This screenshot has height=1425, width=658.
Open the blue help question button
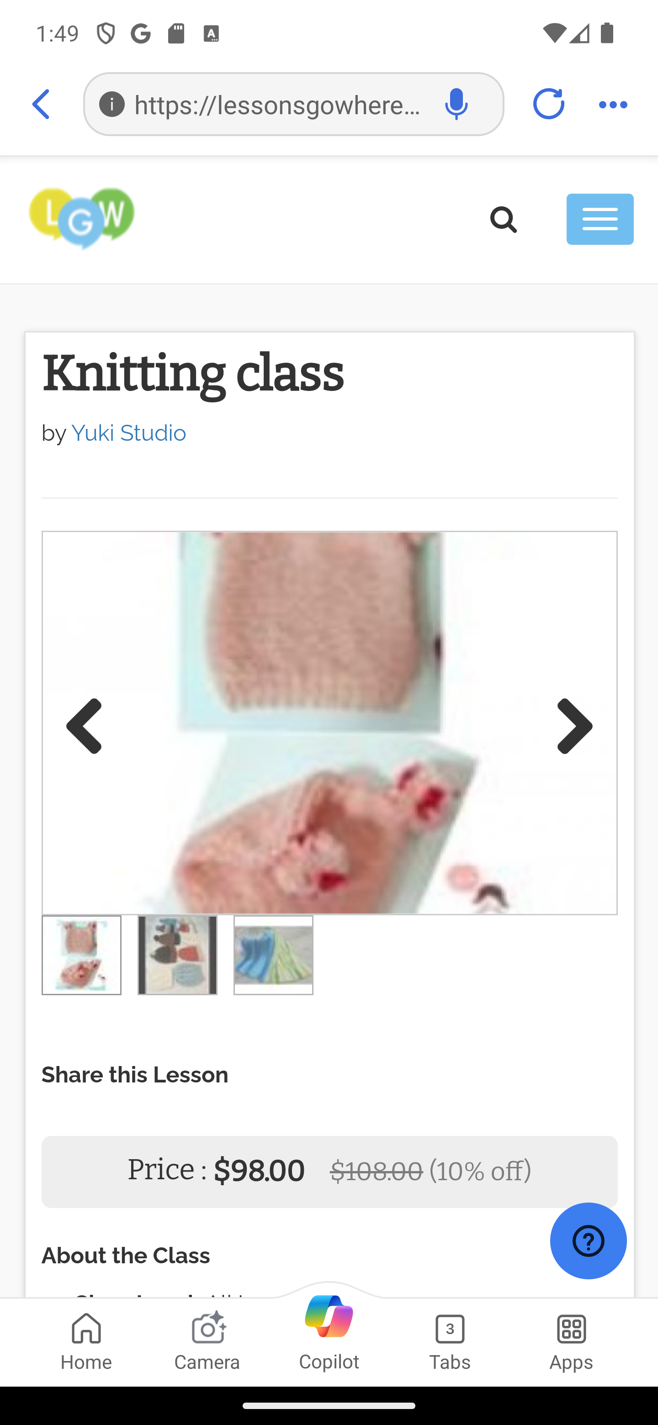click(588, 1241)
